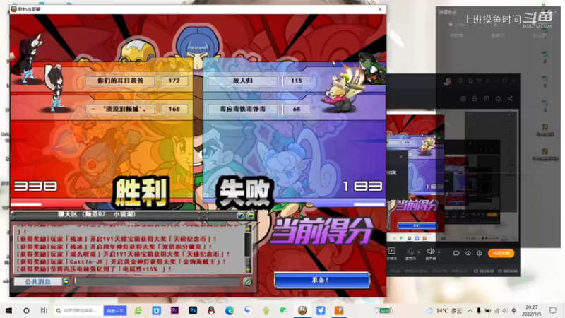Focus the chat message input field
The width and height of the screenshot is (565, 318).
(157, 281)
